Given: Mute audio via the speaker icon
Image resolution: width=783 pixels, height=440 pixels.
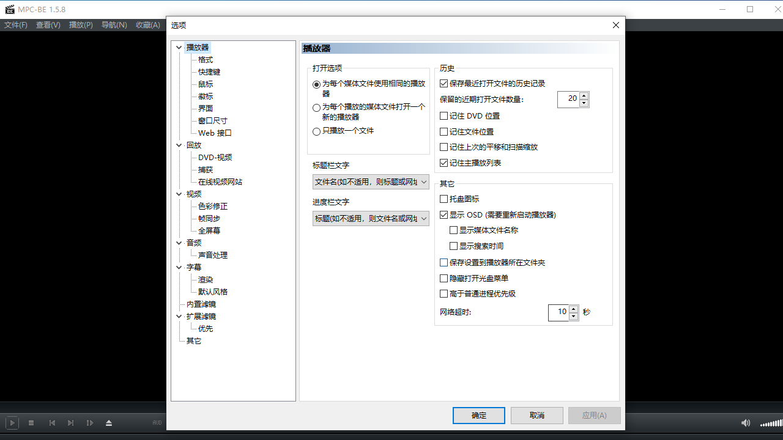Looking at the screenshot, I should point(745,422).
